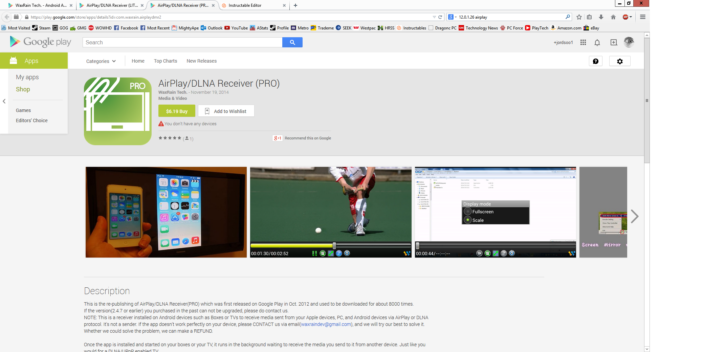Click the Google +1 button
This screenshot has height=352, width=725.
(x=277, y=138)
